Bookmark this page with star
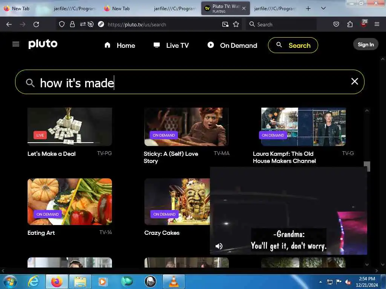 pyautogui.click(x=236, y=24)
